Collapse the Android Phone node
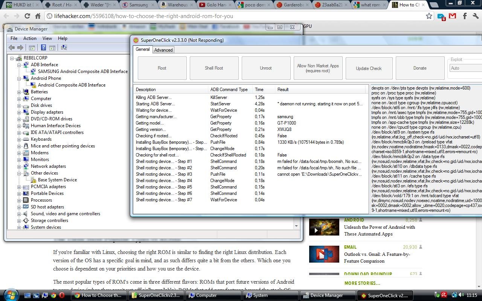Viewport: 482px width, 301px height. pyautogui.click(x=19, y=78)
